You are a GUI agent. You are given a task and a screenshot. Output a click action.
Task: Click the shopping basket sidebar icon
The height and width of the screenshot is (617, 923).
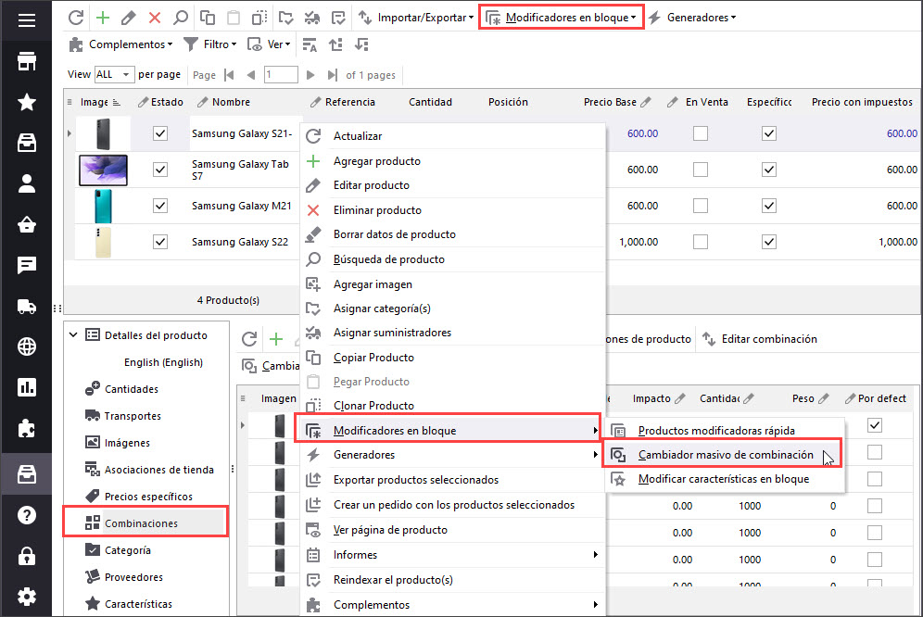27,224
